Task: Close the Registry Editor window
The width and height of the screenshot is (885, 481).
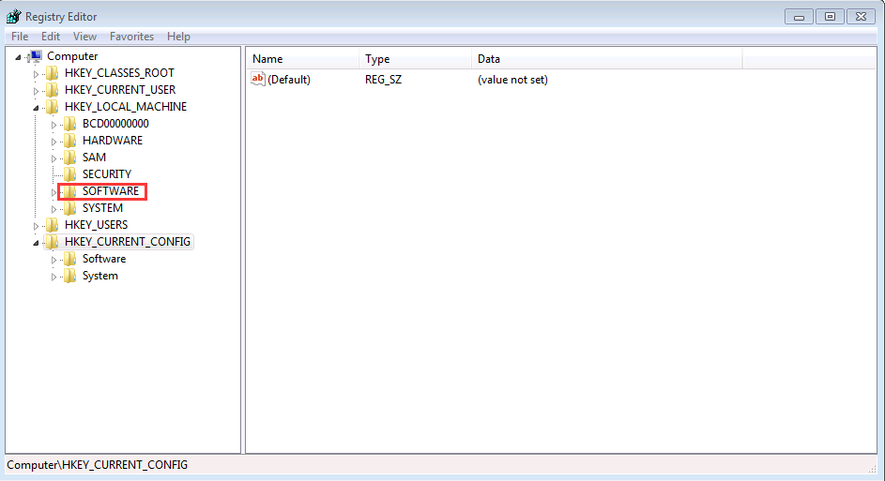Action: (x=861, y=17)
